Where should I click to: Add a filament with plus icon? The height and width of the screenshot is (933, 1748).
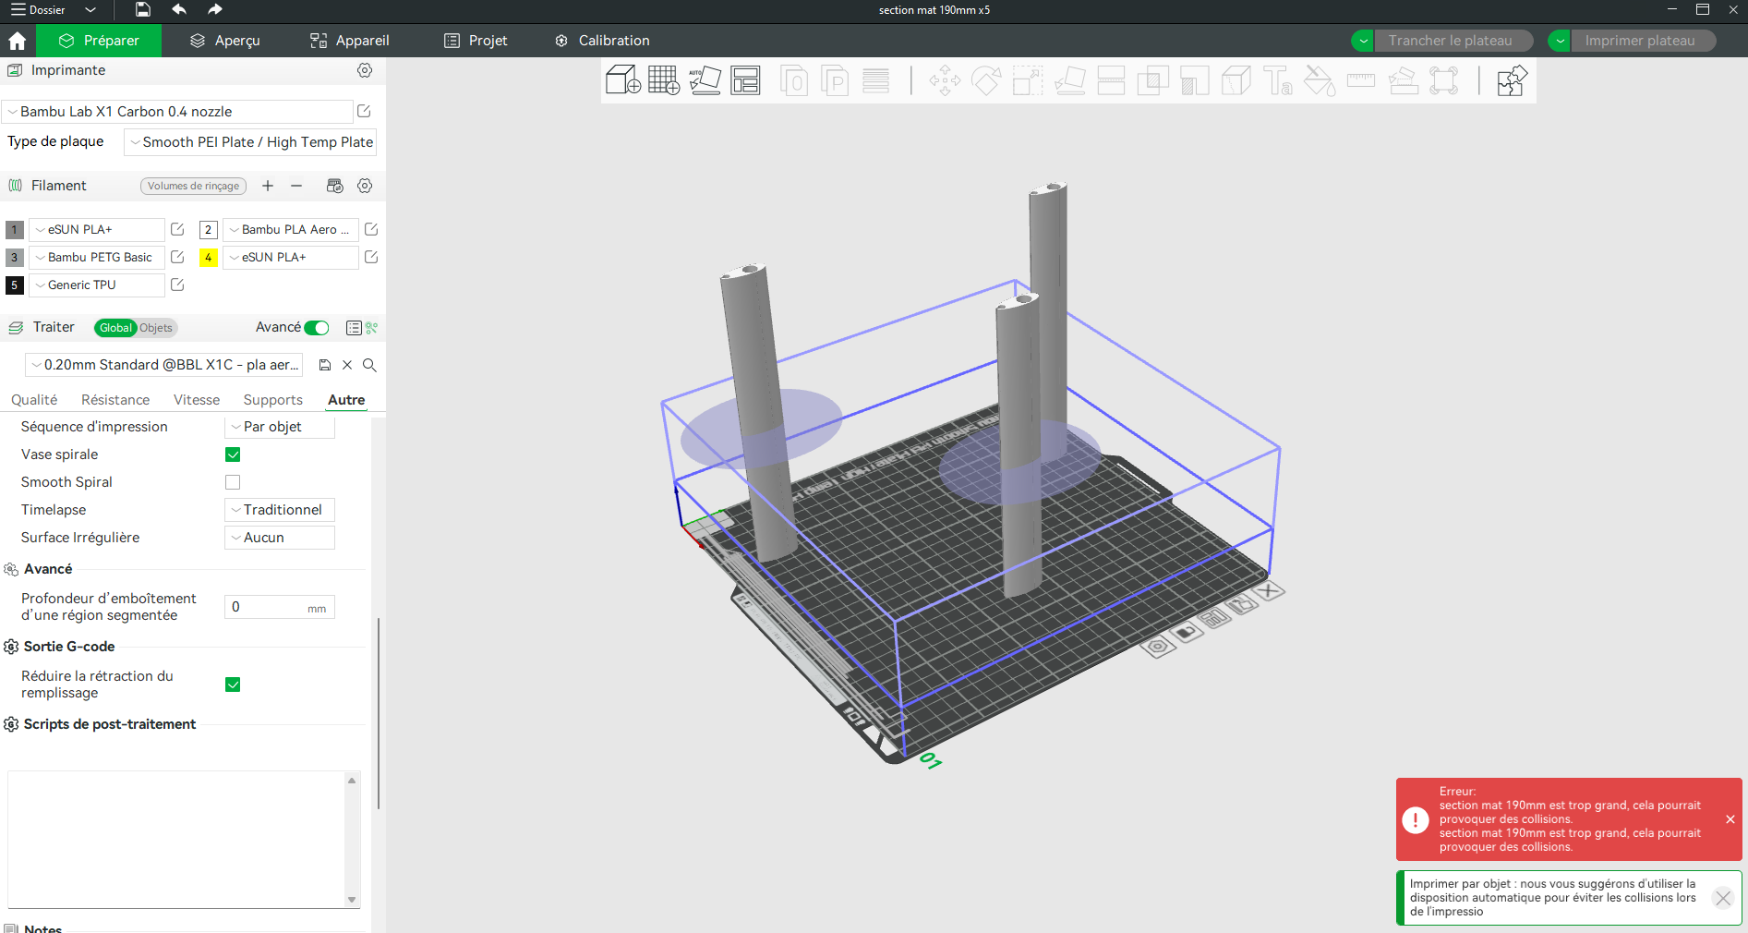268,186
